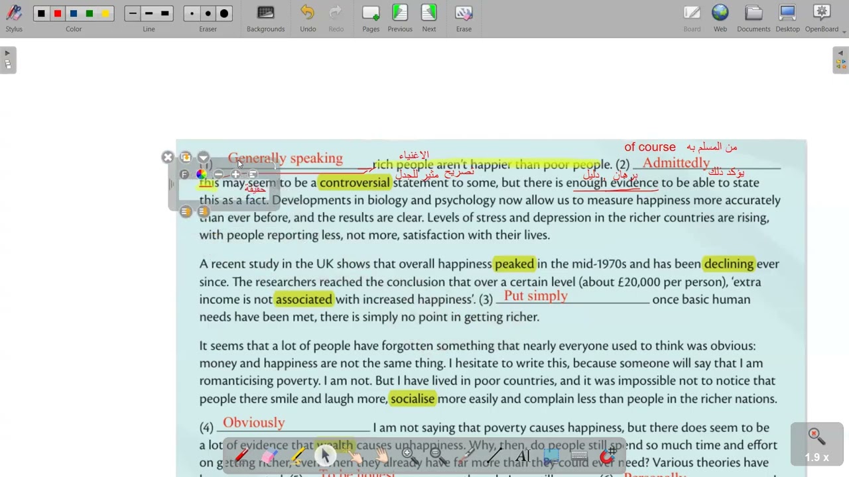Choose the Capture part of screen tool
Screen dimensions: 849x477
point(551,456)
